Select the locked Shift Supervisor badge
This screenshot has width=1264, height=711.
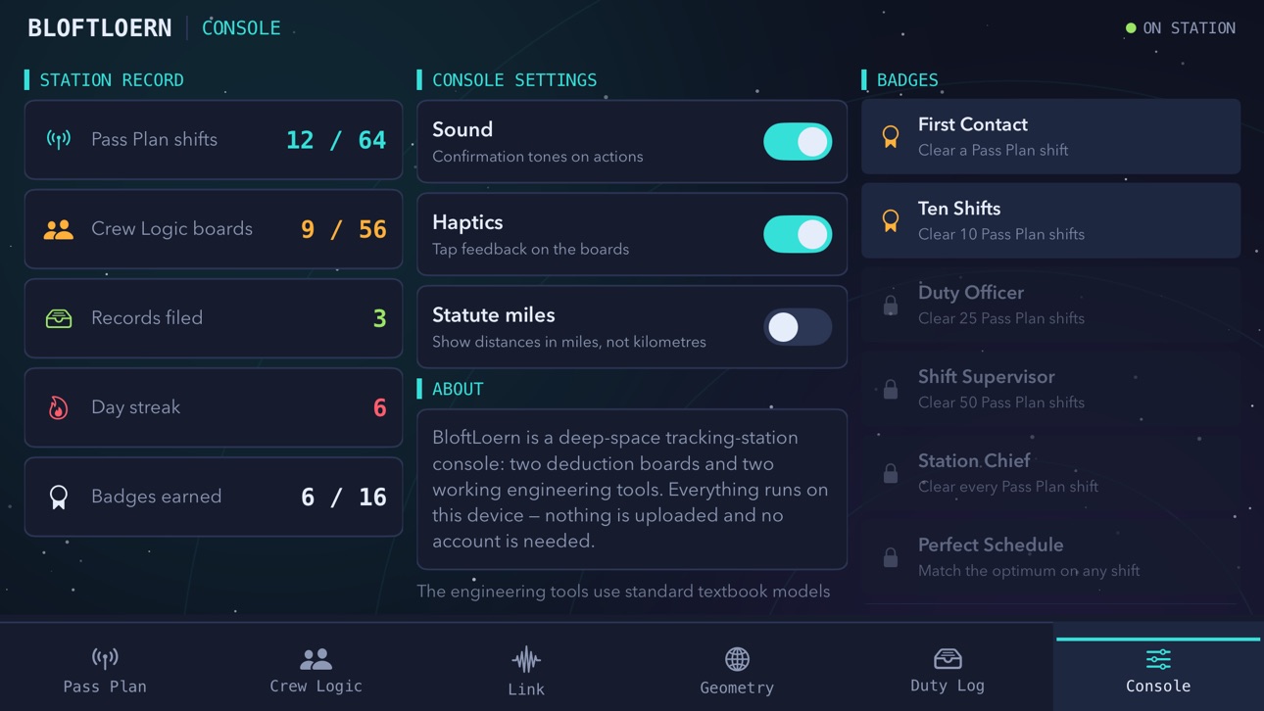[1050, 390]
